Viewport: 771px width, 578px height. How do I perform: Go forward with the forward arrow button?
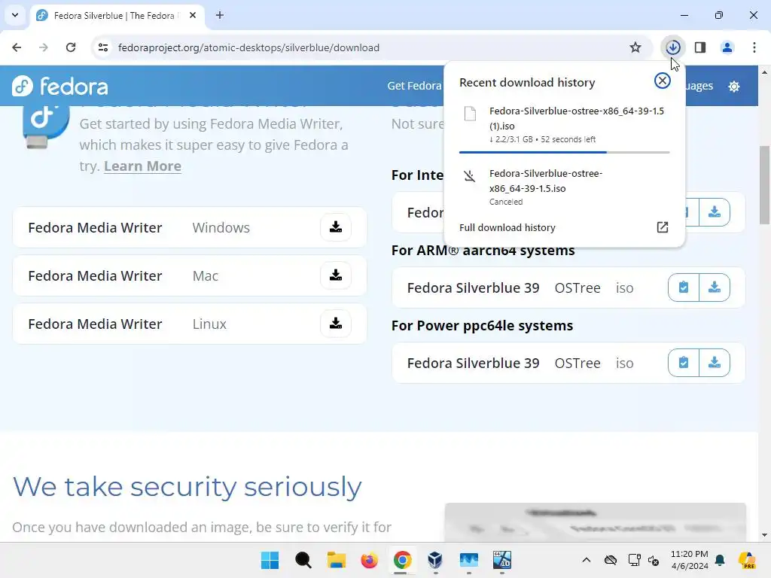[44, 47]
